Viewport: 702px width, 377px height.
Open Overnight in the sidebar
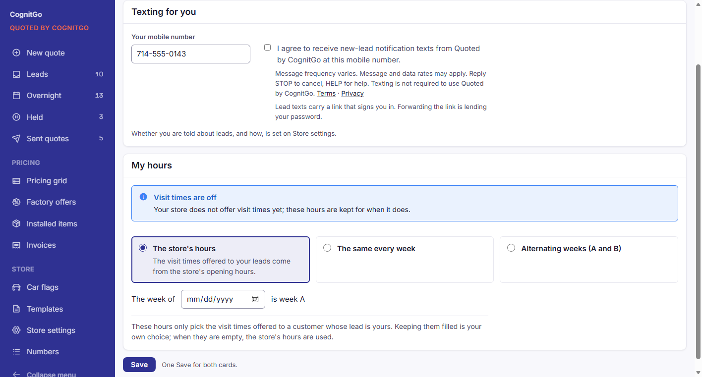click(x=58, y=96)
